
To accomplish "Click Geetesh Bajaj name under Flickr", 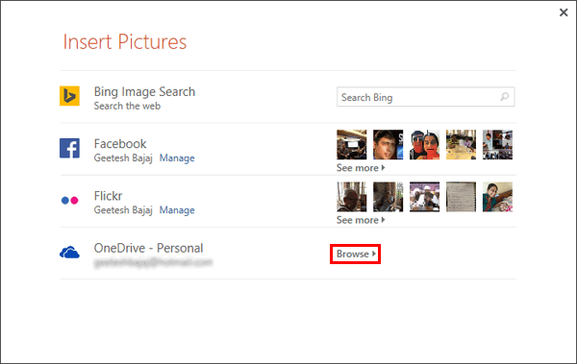I will pos(123,210).
